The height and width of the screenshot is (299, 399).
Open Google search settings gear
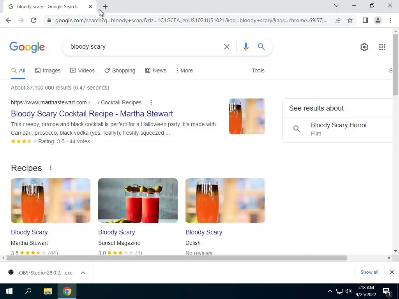(364, 47)
